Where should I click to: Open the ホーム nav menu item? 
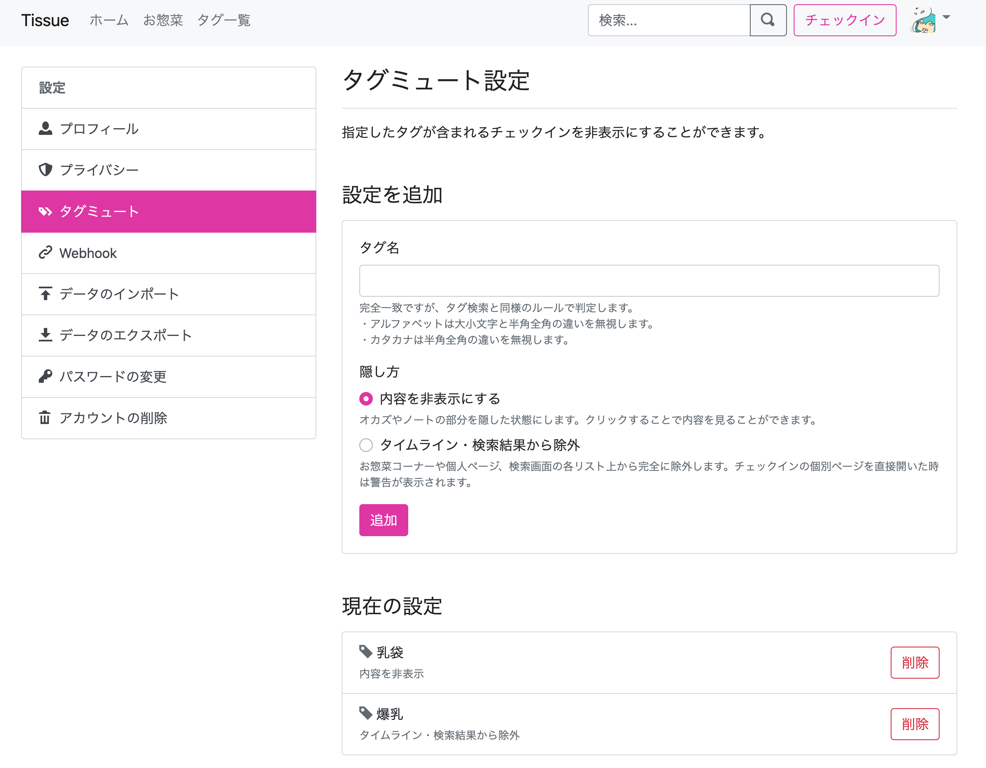[109, 20]
